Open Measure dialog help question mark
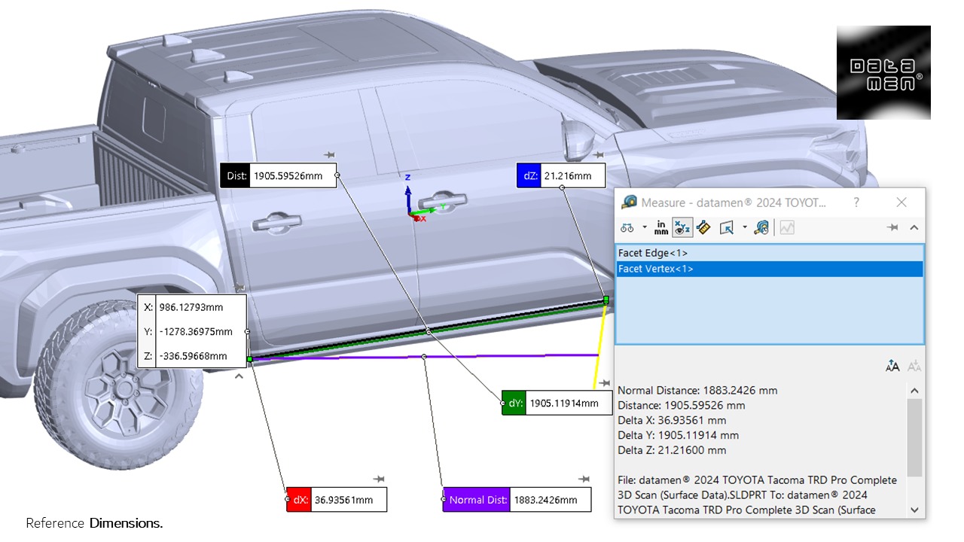964x542 pixels. click(x=856, y=202)
